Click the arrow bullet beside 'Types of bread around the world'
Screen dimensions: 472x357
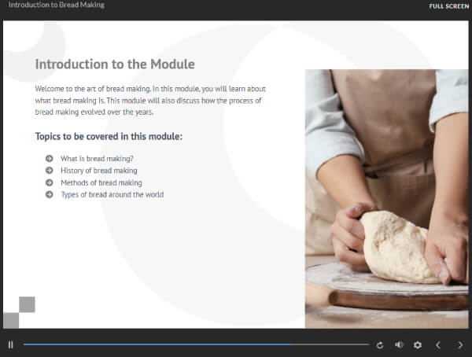click(50, 195)
